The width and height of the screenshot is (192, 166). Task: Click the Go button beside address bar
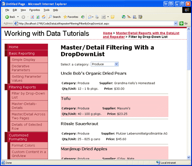click(183, 23)
